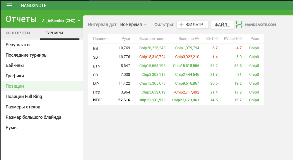The image size is (293, 160).
Task: Open 'Размеры стеков' report
Action: click(x=23, y=107)
